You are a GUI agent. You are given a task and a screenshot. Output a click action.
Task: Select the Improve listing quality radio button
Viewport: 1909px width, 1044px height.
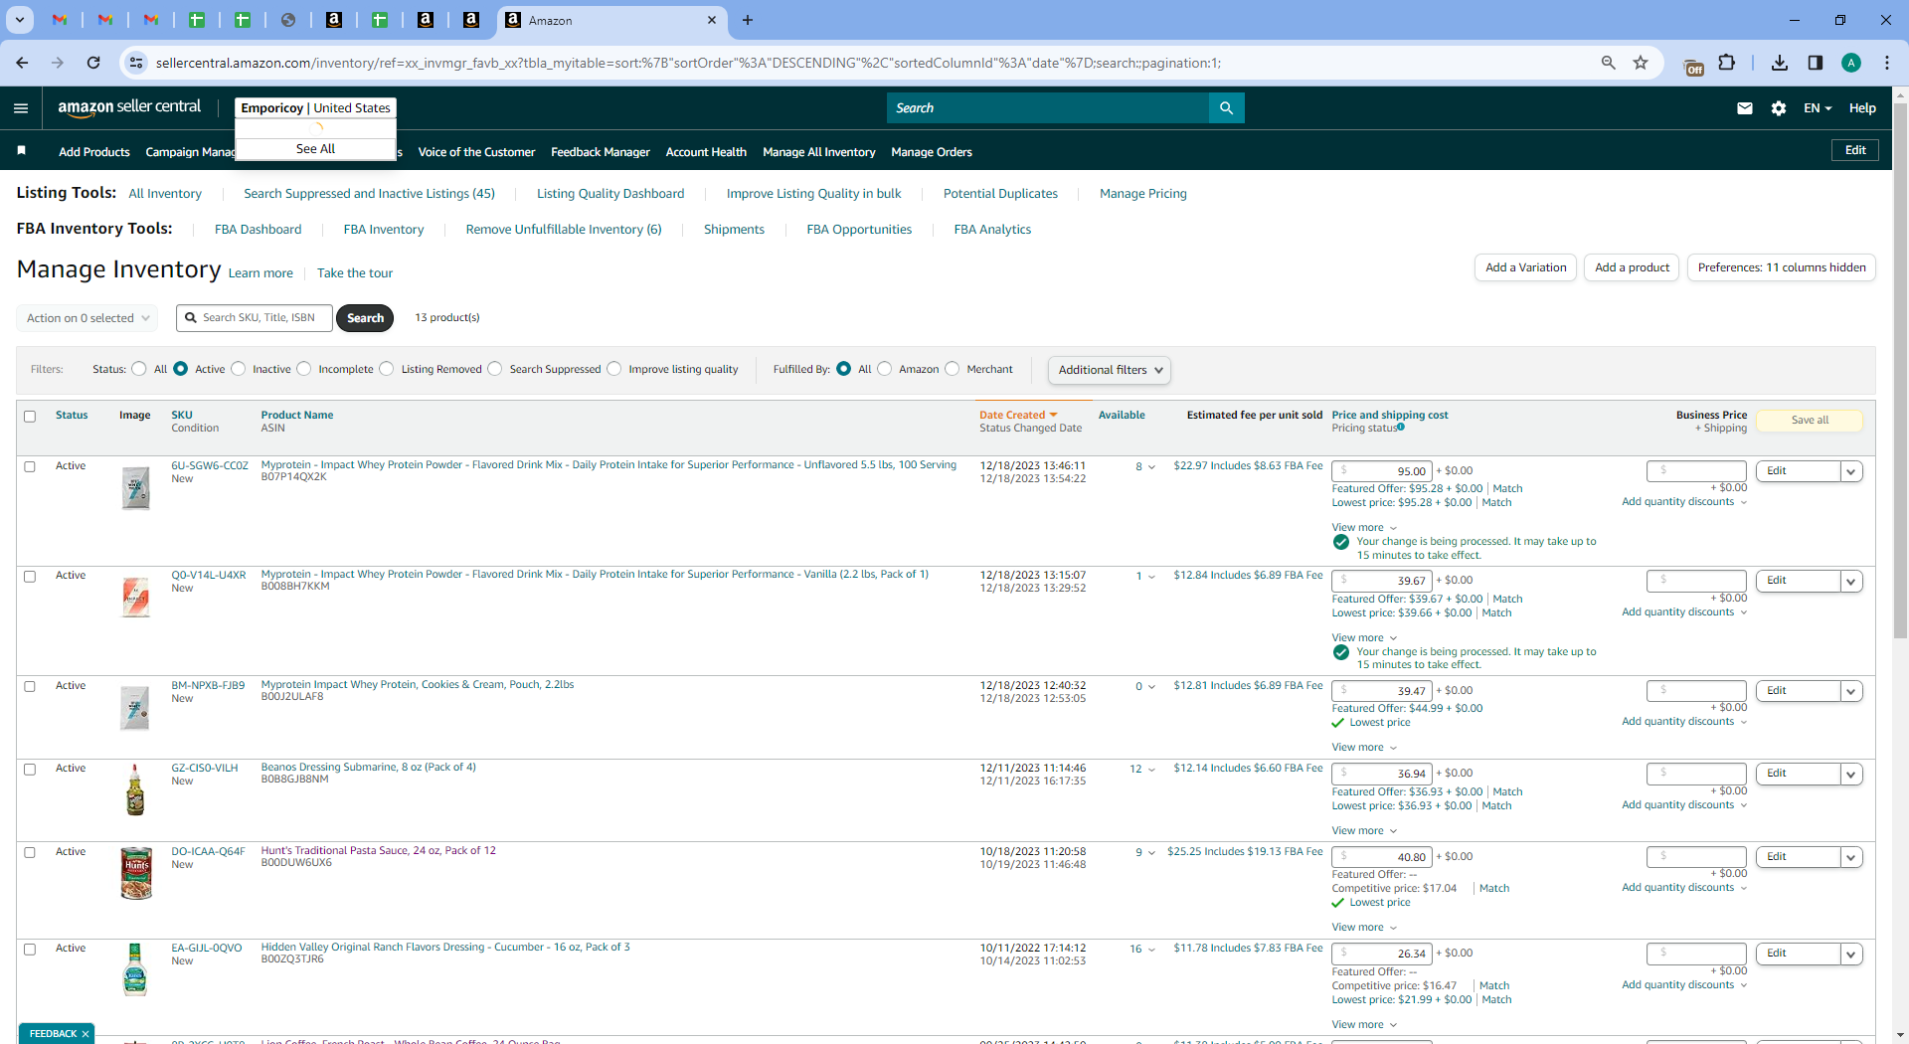pos(614,369)
